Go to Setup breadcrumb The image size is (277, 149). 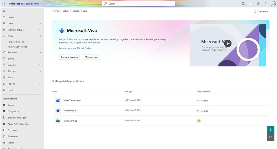(65, 11)
